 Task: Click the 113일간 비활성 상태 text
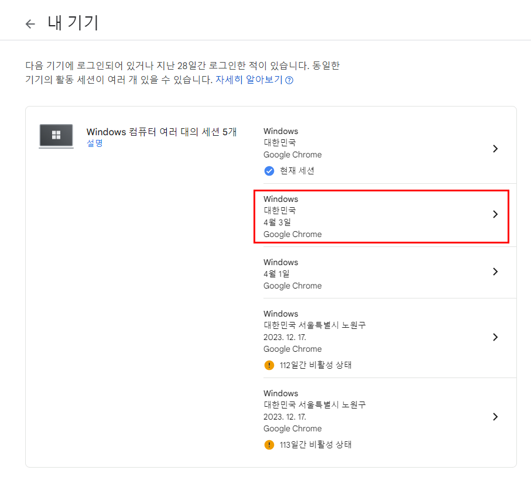pyautogui.click(x=316, y=444)
